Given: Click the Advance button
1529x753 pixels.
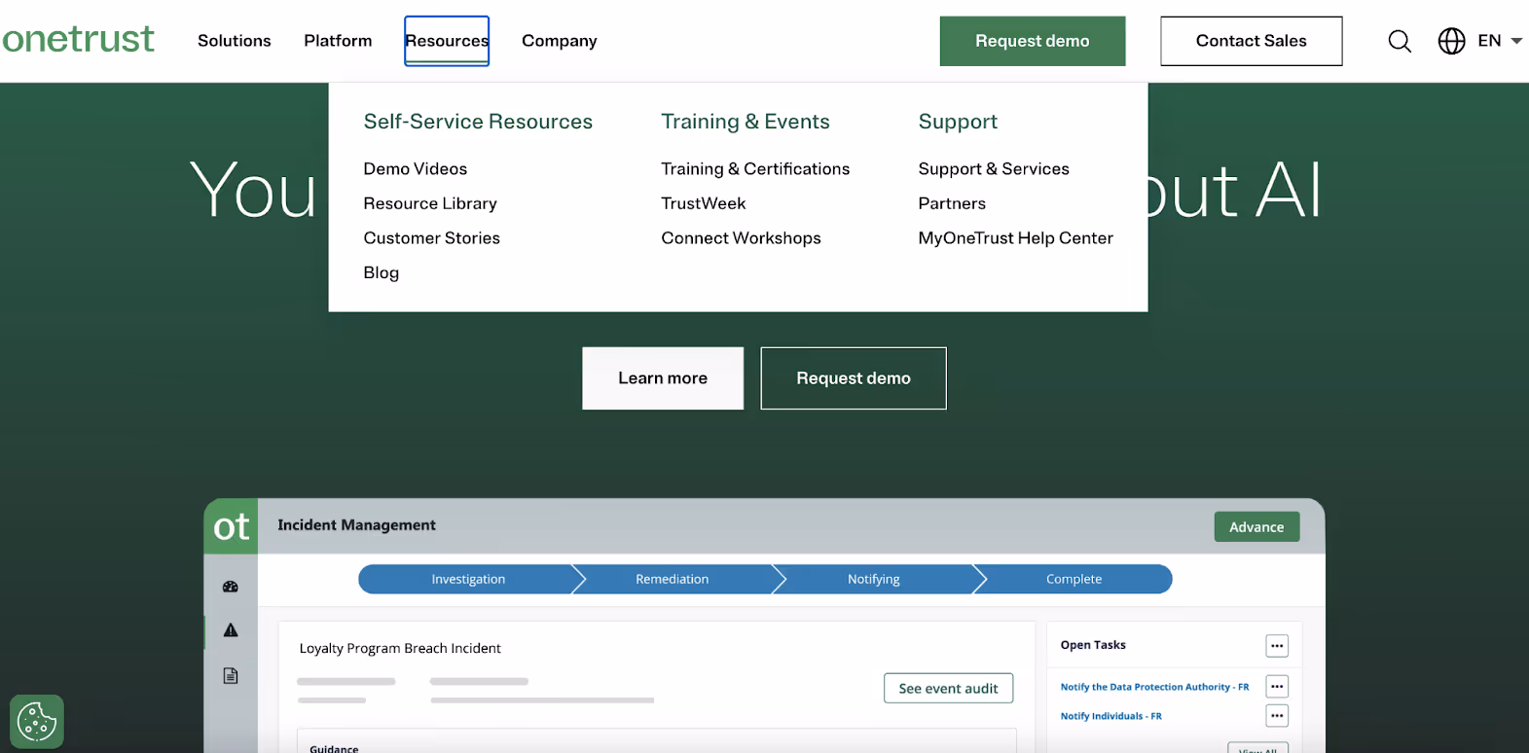Looking at the screenshot, I should [x=1256, y=527].
